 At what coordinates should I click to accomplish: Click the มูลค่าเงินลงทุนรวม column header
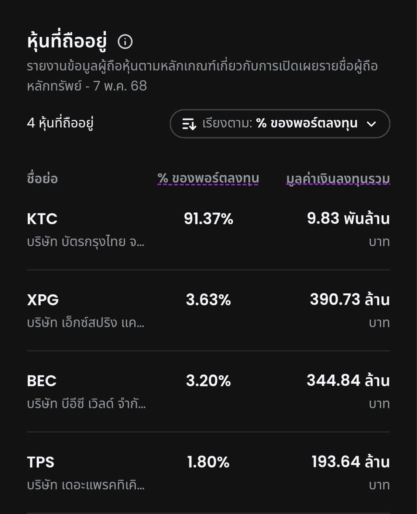click(x=338, y=179)
